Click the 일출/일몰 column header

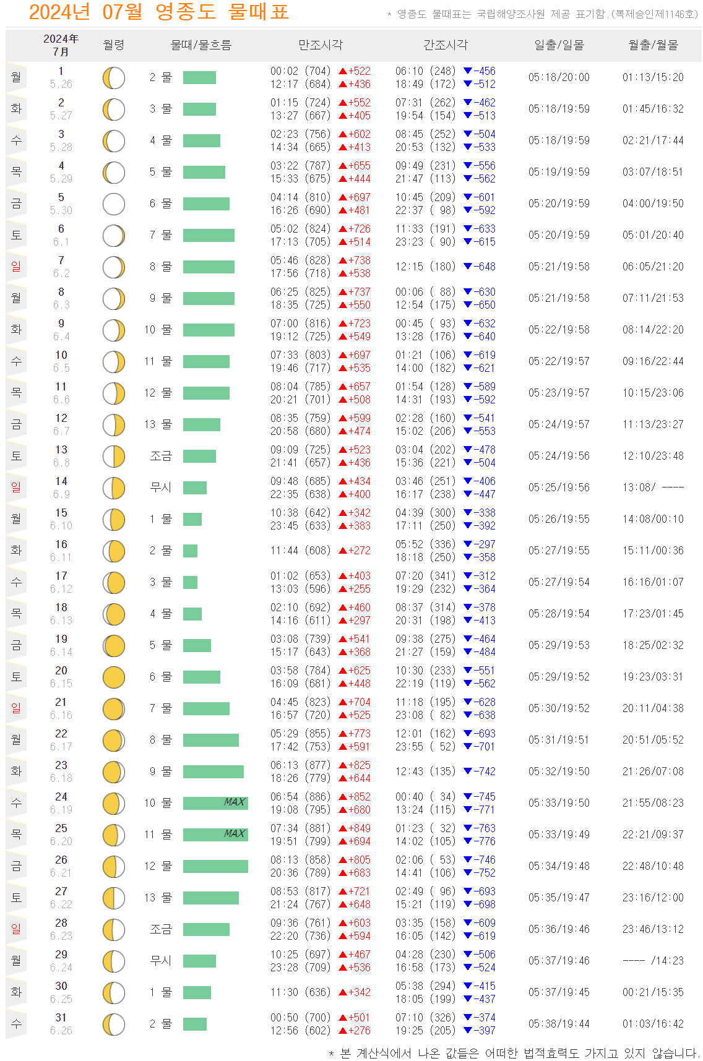pos(559,45)
